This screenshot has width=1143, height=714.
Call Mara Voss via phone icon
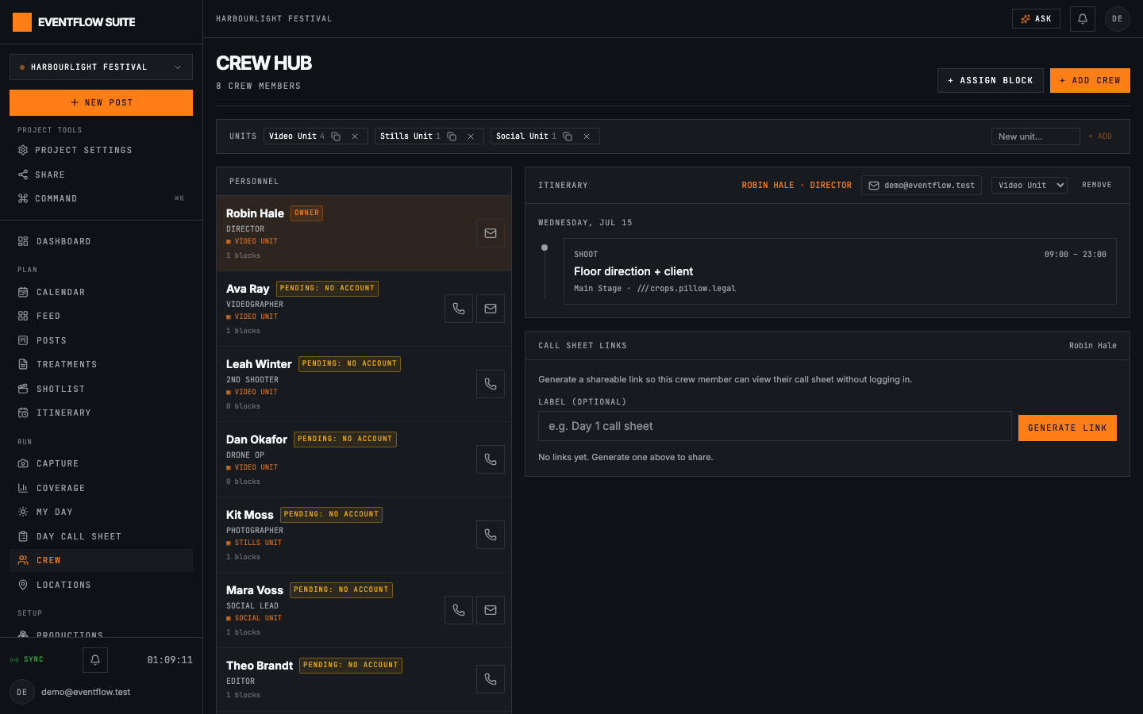tap(459, 610)
